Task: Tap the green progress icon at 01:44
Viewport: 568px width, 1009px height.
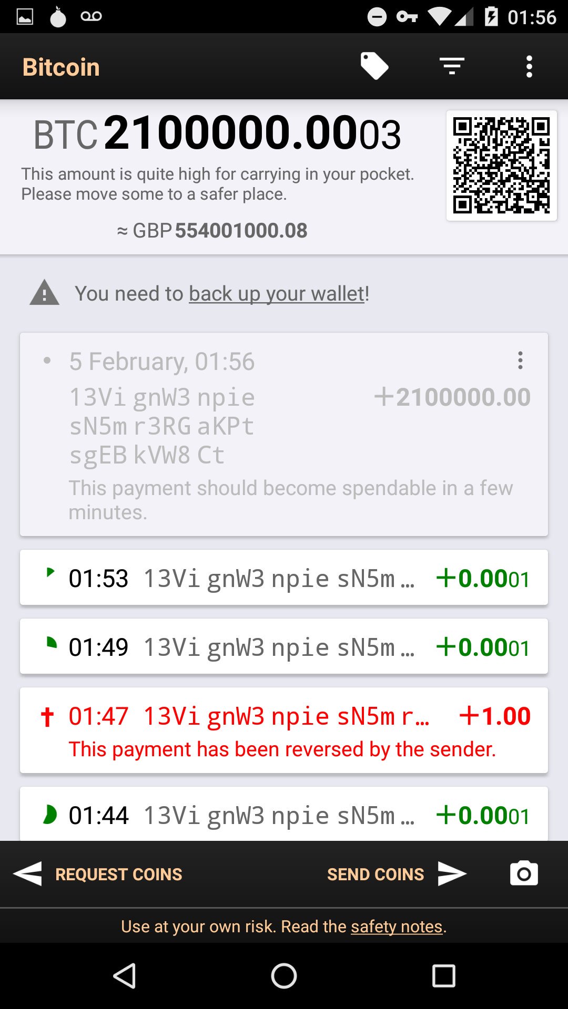Action: coord(49,815)
